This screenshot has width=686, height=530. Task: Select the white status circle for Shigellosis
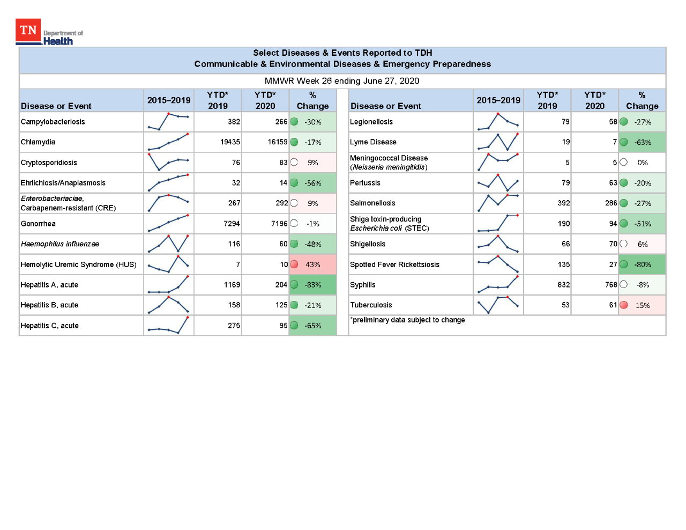(624, 244)
